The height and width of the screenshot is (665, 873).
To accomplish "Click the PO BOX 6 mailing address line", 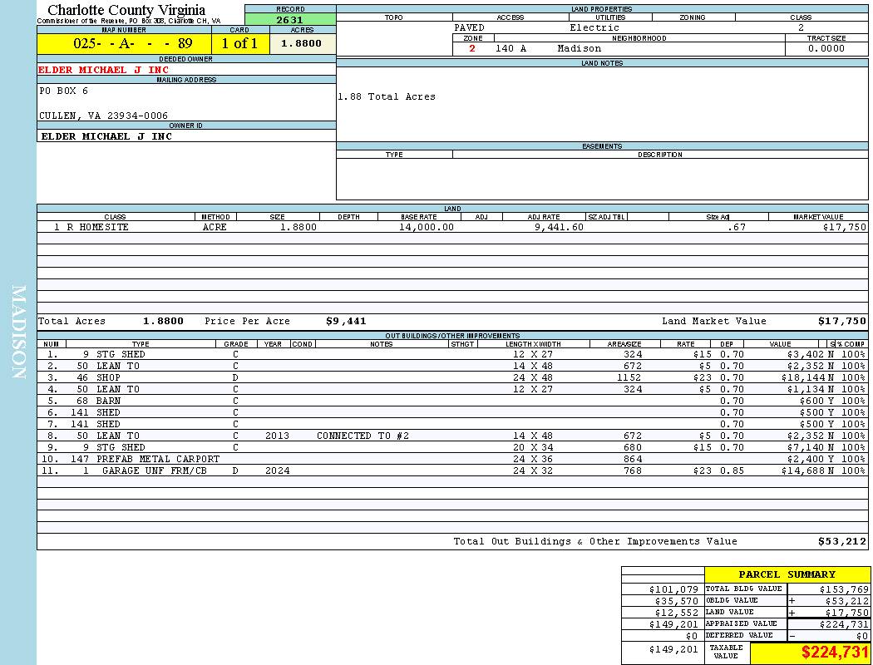I will [x=64, y=91].
